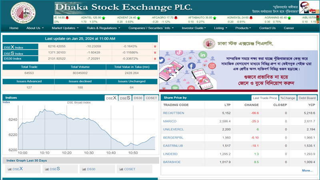This screenshot has width=320, height=180.
Task: Click the red down-arrow in DS30 Index row
Action: click(x=155, y=59)
